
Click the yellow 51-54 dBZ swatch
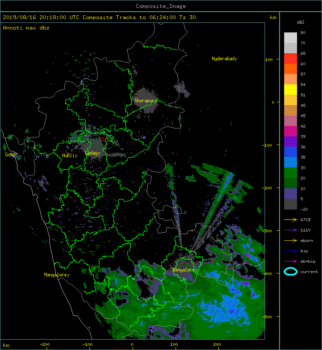tap(290, 89)
